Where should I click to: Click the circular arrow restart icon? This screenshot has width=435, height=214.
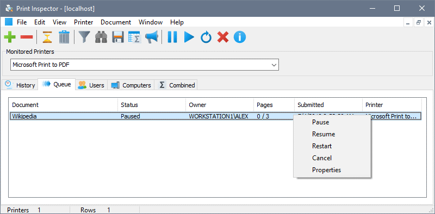206,37
